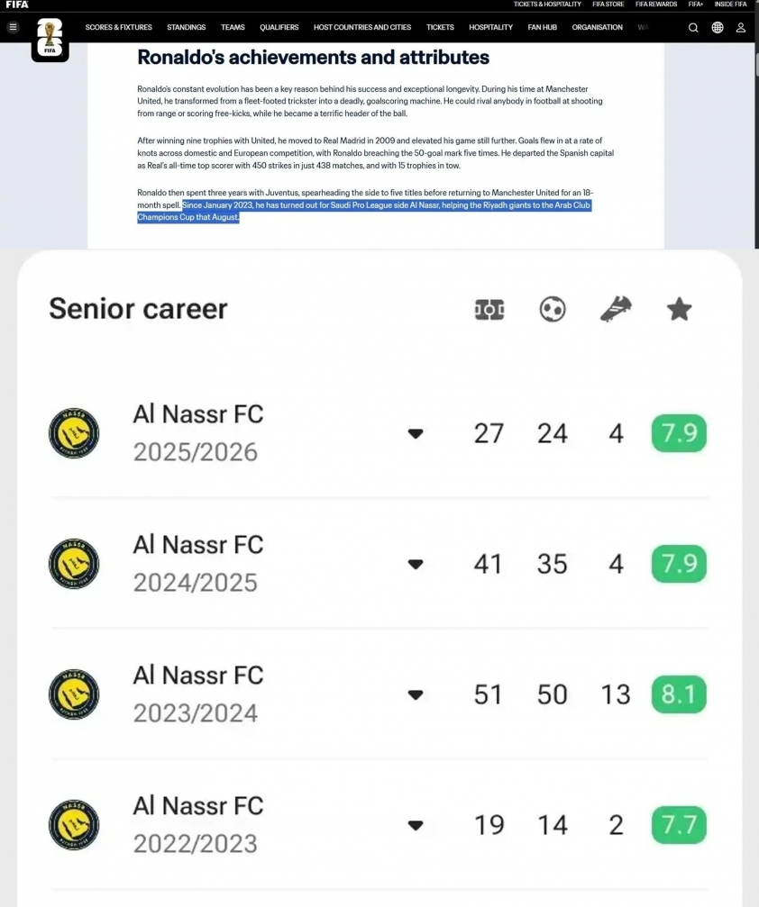The height and width of the screenshot is (907, 759).
Task: Expand the Al Nassr 2024/2025 season row
Action: pos(416,564)
